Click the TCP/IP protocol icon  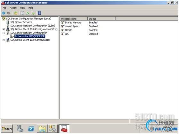tap(63, 30)
